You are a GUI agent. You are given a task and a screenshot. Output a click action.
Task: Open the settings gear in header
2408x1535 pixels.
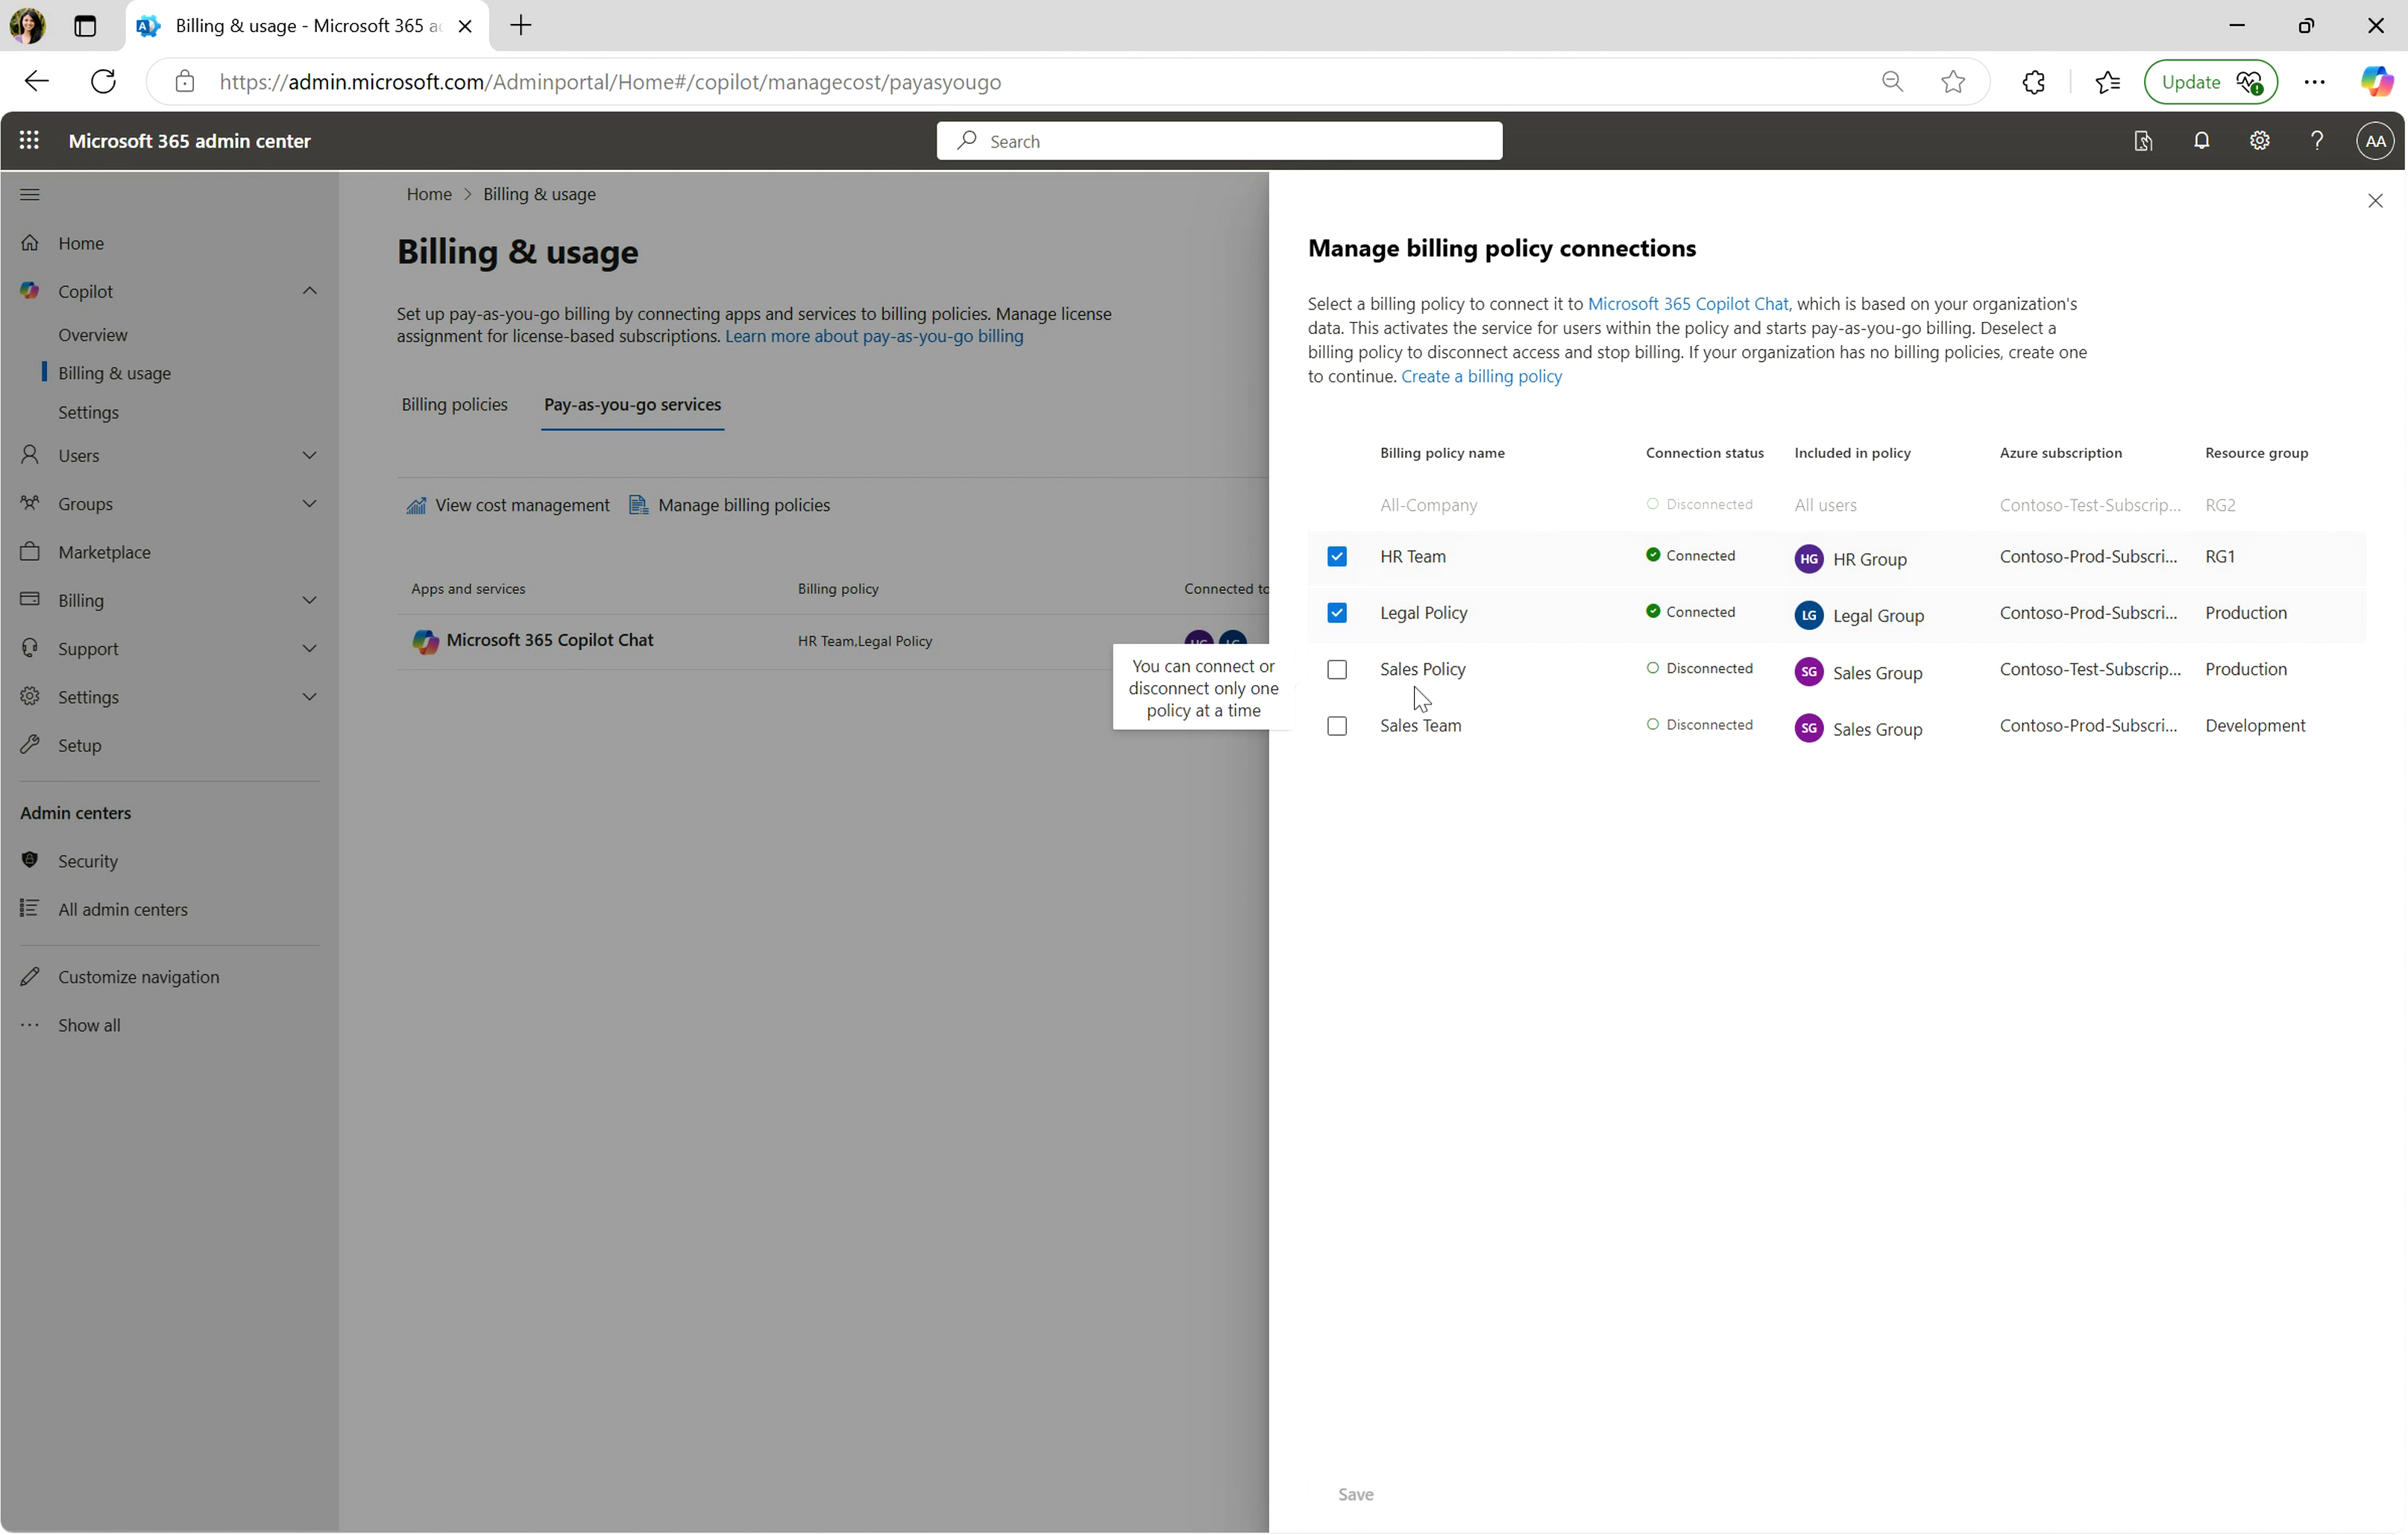tap(2259, 141)
